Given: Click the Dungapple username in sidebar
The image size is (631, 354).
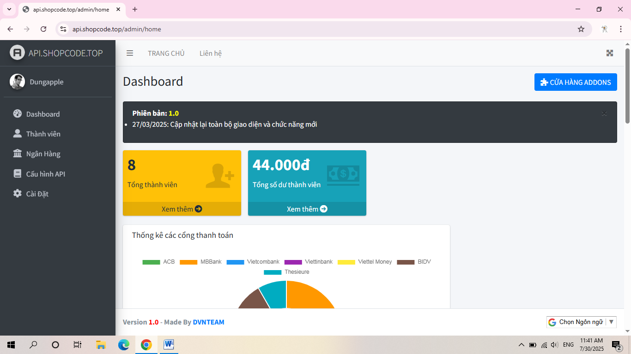Looking at the screenshot, I should click(x=47, y=82).
